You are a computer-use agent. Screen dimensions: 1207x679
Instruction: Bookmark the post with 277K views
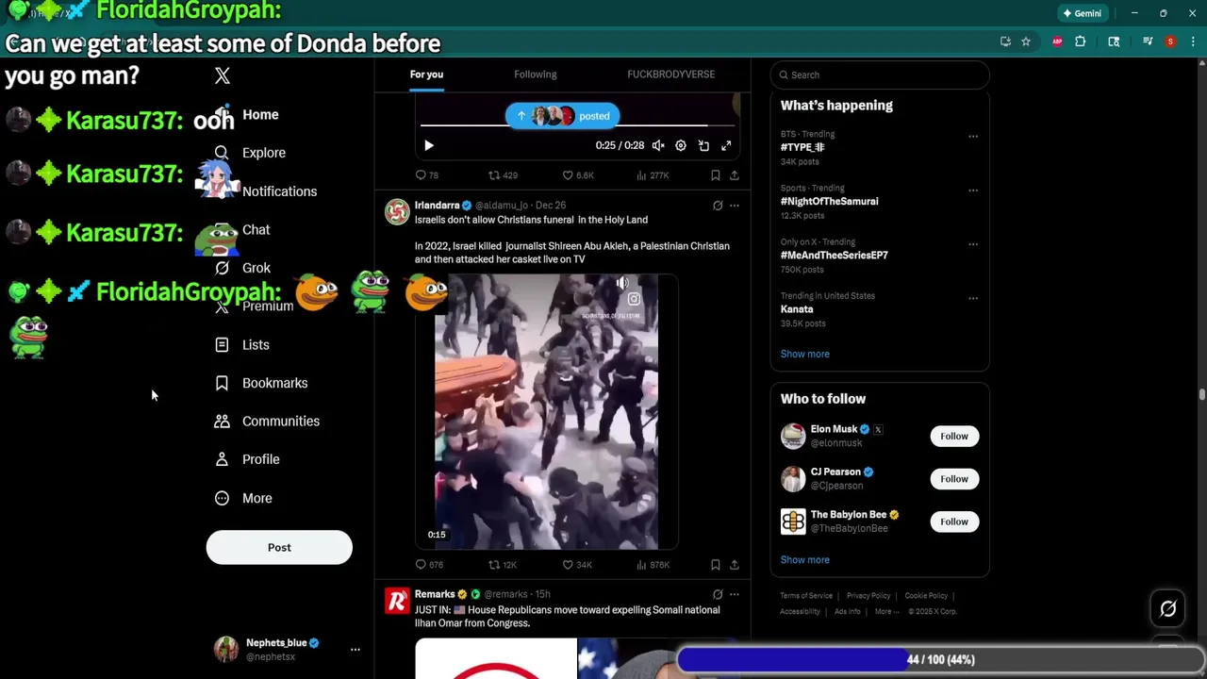coord(716,175)
